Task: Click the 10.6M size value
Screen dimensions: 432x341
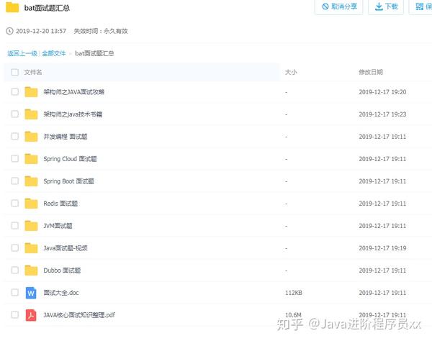Action: 293,314
